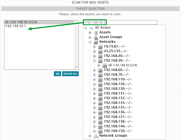Expand the Assets tree node
The image size is (181, 140).
pyautogui.click(x=90, y=33)
